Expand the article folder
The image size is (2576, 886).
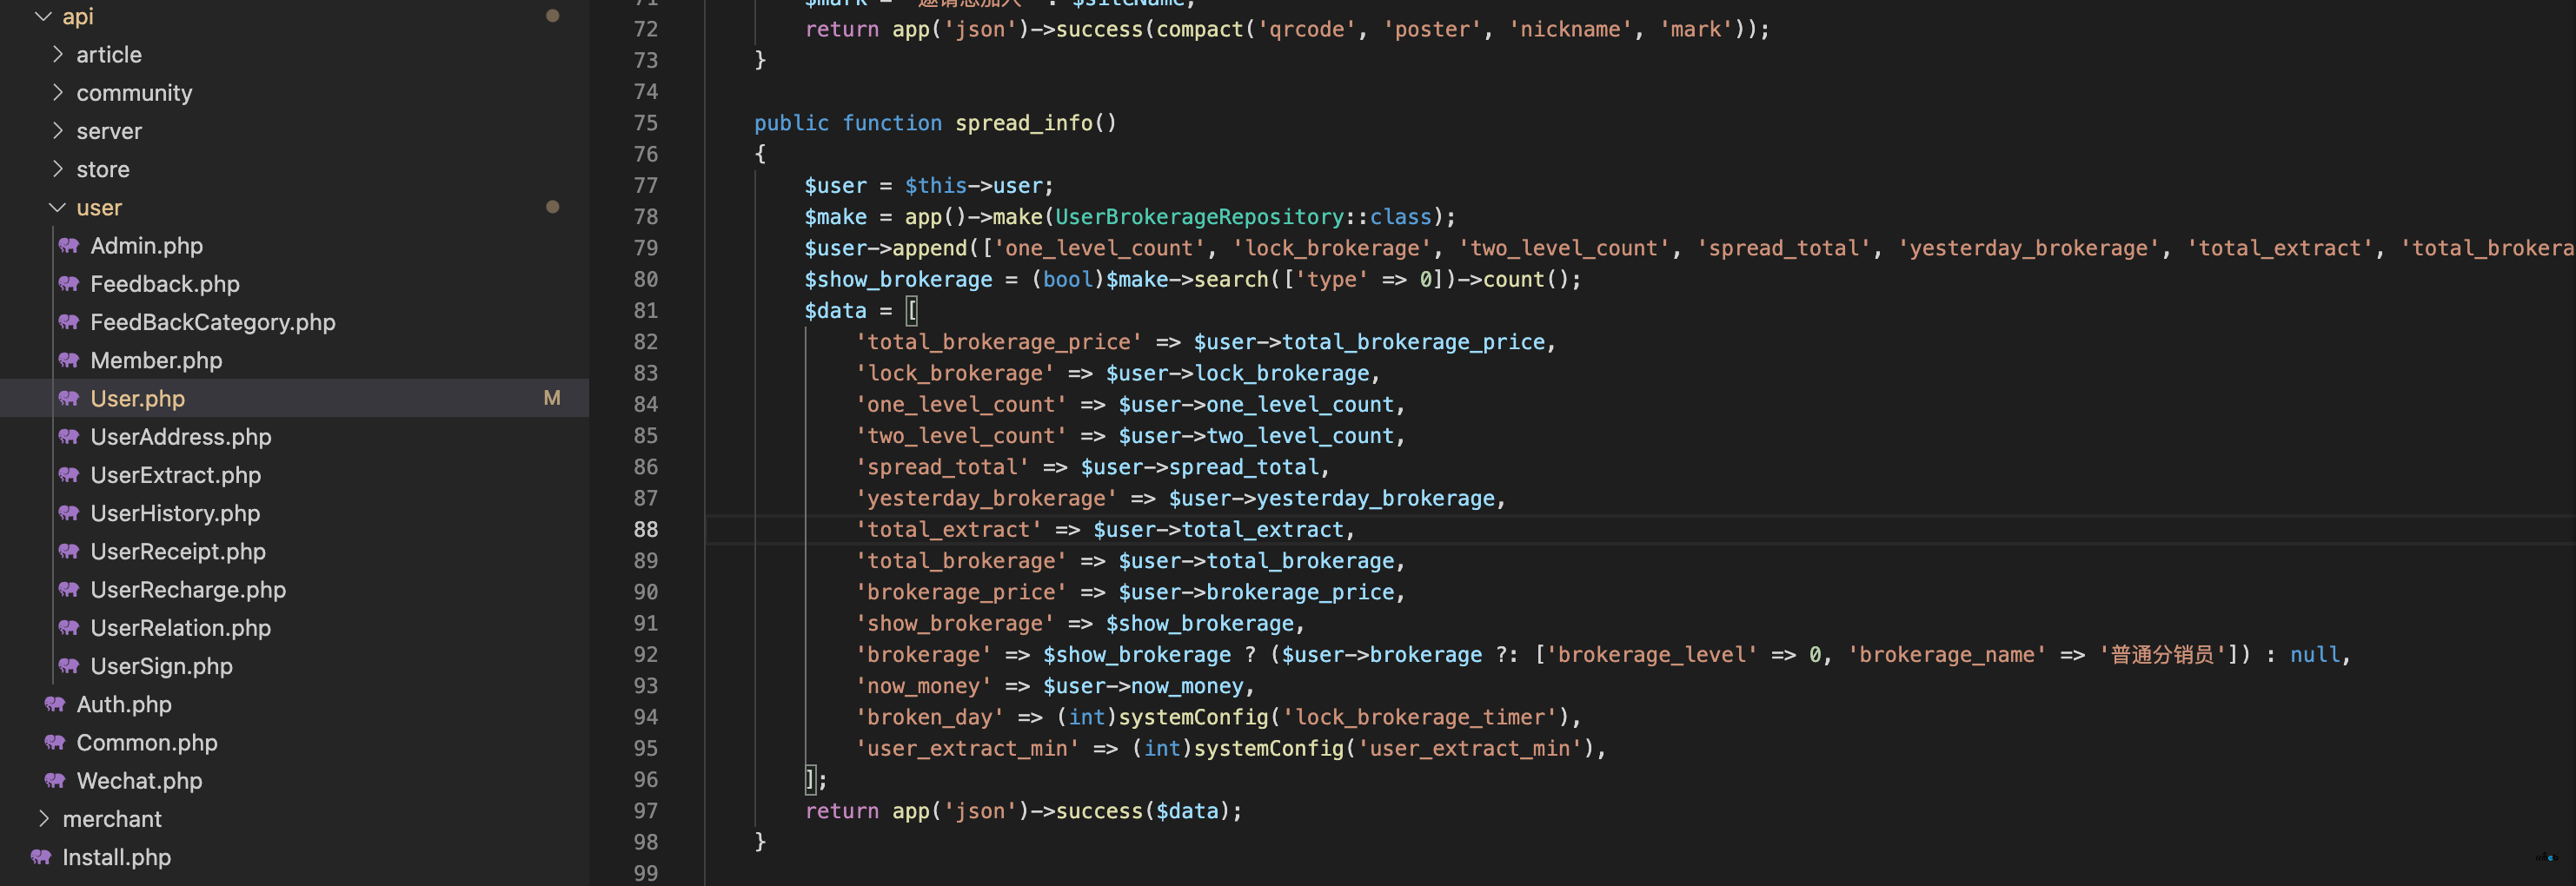click(x=57, y=54)
